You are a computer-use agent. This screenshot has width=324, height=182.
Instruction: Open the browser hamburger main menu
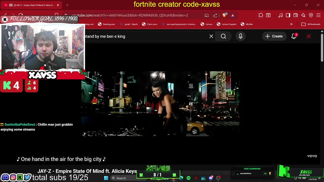[x=318, y=15]
